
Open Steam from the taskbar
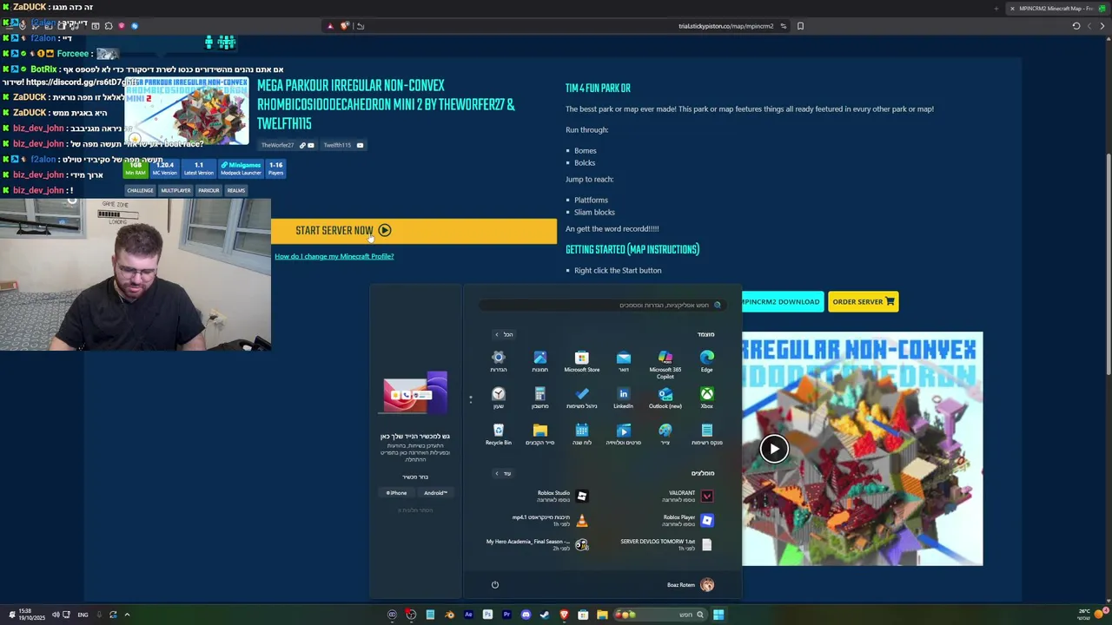(545, 615)
